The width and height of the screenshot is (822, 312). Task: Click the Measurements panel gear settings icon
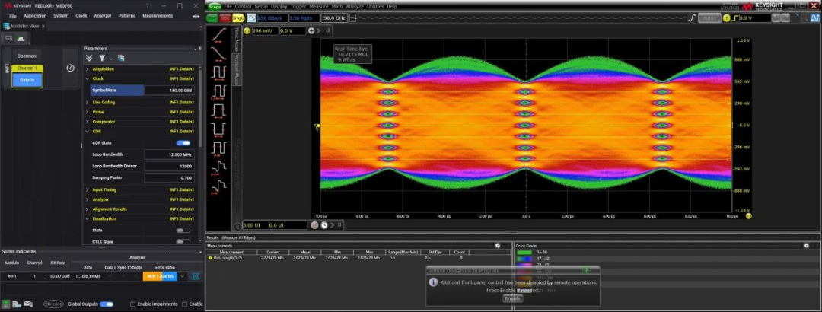498,245
